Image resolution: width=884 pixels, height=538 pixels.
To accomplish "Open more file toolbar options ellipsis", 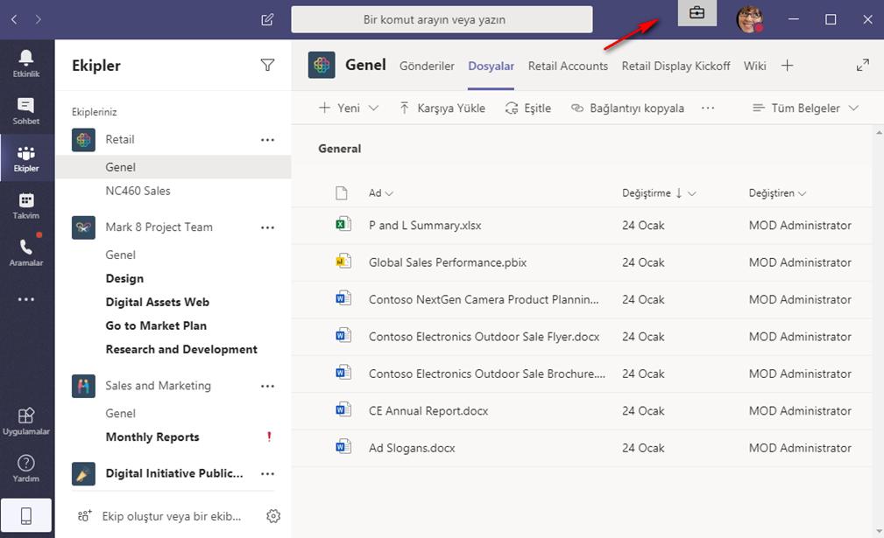I will tap(708, 108).
